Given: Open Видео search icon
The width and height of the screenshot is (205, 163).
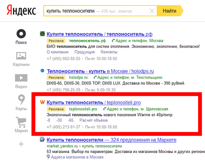Looking at the screenshot, I should [x=21, y=78].
